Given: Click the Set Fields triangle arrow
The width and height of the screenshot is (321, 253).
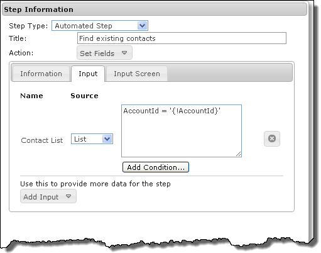Looking at the screenshot, I should (x=124, y=53).
